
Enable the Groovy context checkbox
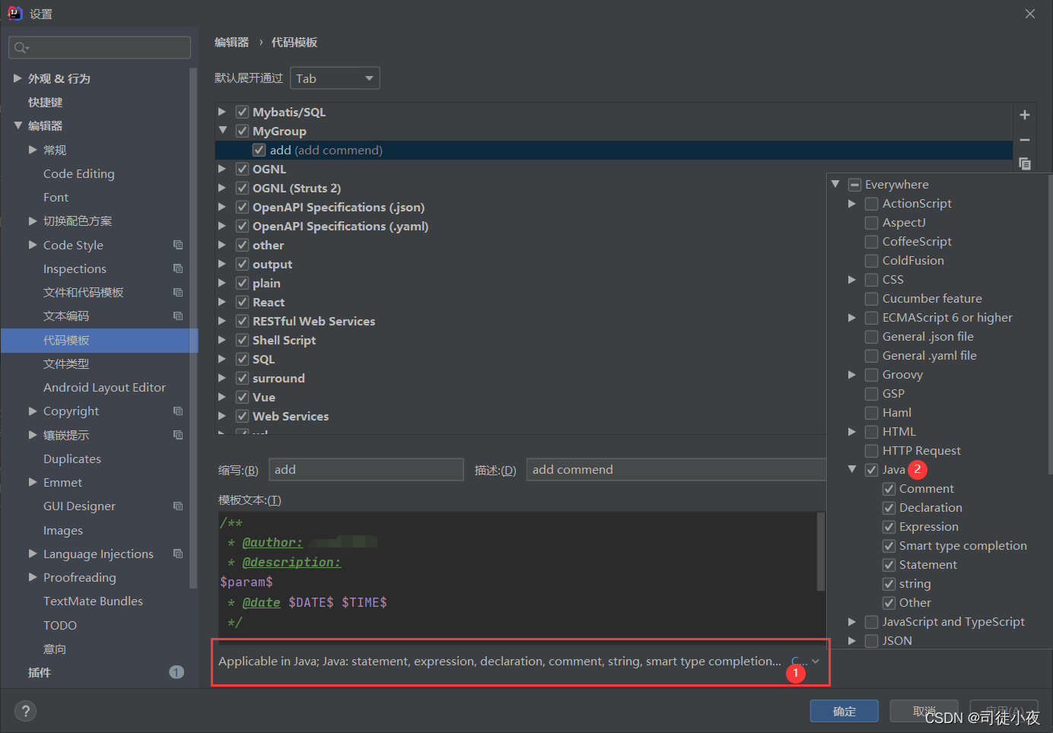coord(872,374)
